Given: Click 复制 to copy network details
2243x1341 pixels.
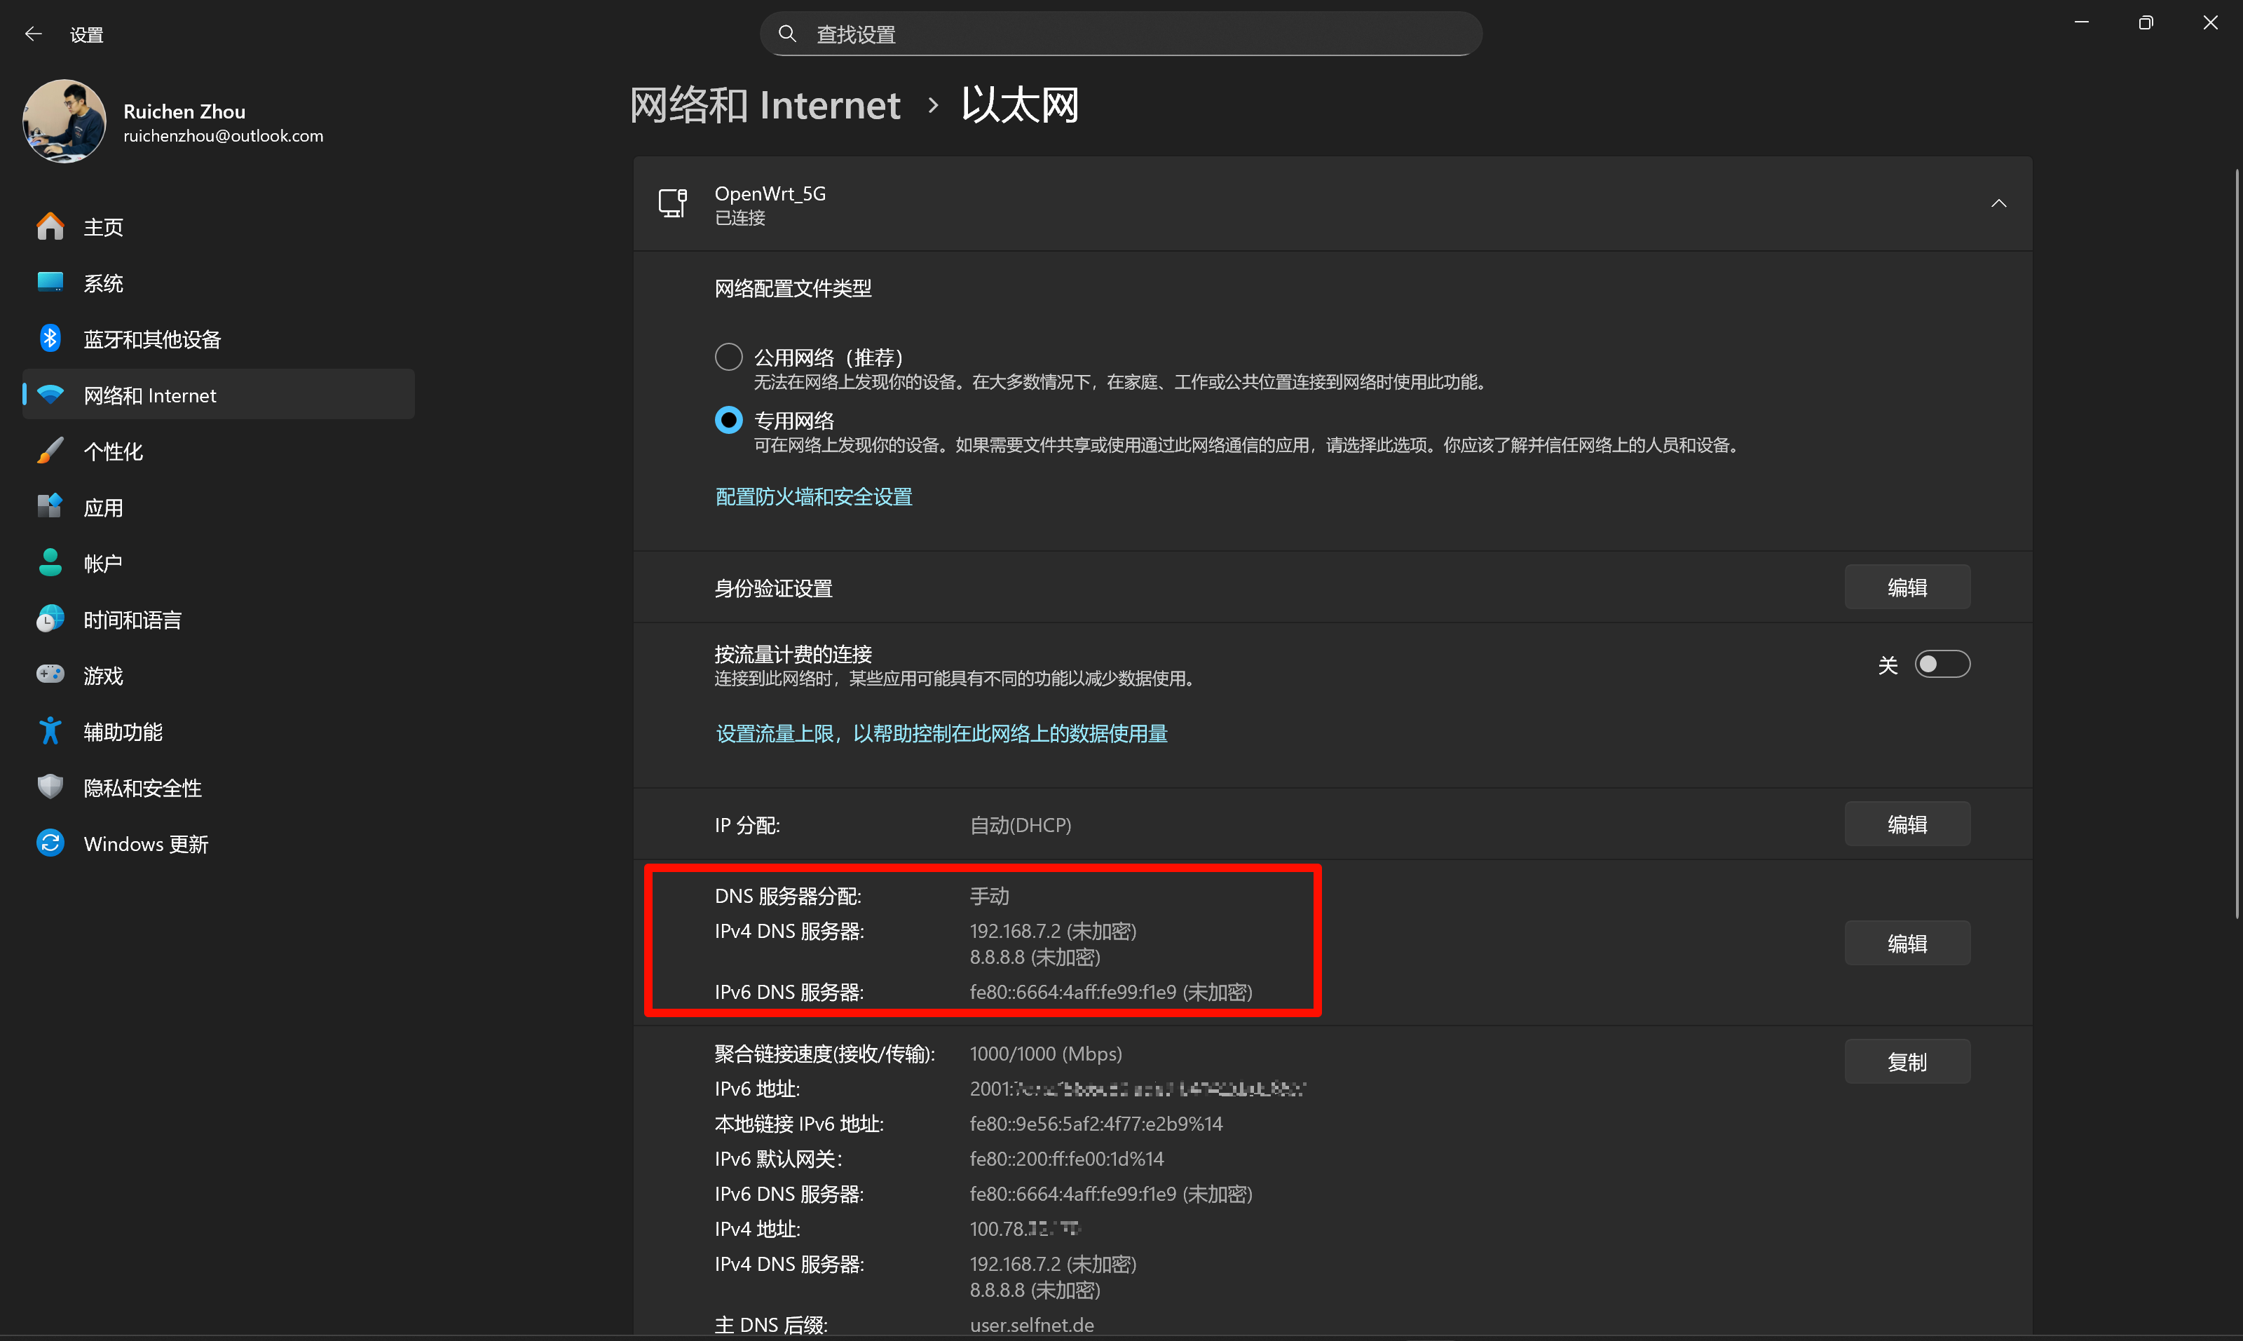Looking at the screenshot, I should click(1907, 1061).
